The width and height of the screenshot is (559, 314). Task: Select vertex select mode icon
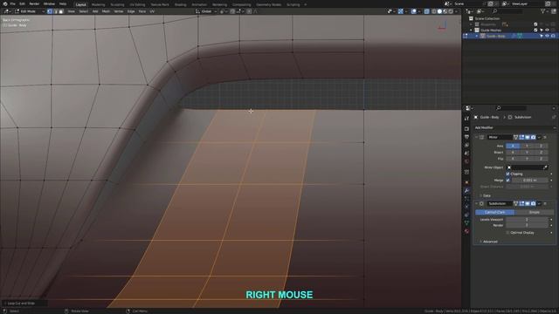50,11
